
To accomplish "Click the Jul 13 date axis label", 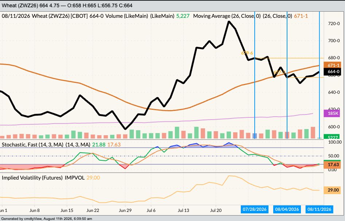I will click(183, 210).
